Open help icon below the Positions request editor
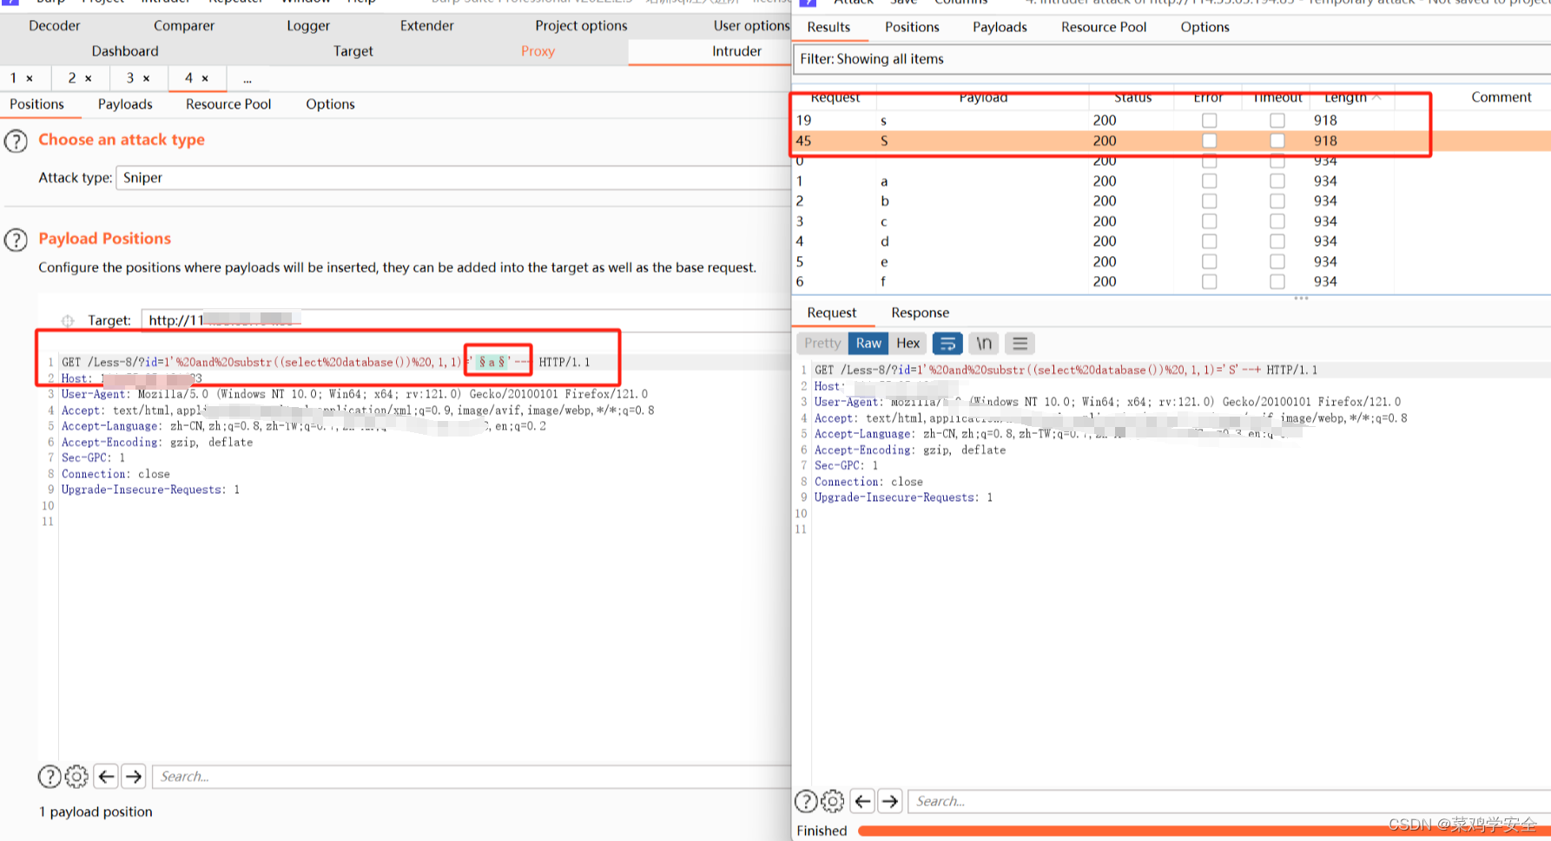 [49, 777]
